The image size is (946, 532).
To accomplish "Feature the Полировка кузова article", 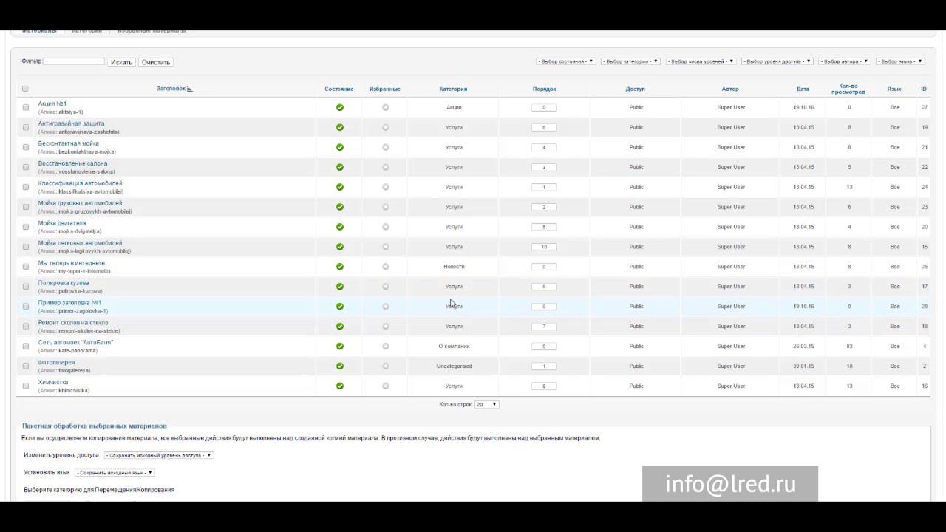I will pyautogui.click(x=385, y=287).
